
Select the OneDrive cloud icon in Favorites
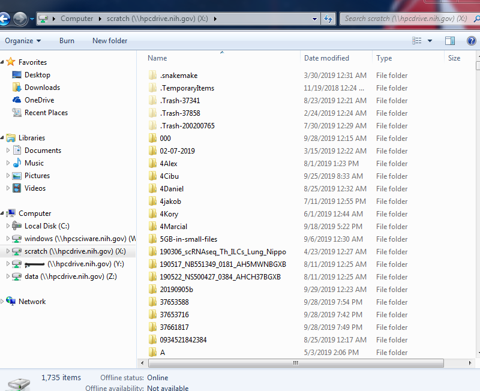click(x=17, y=100)
